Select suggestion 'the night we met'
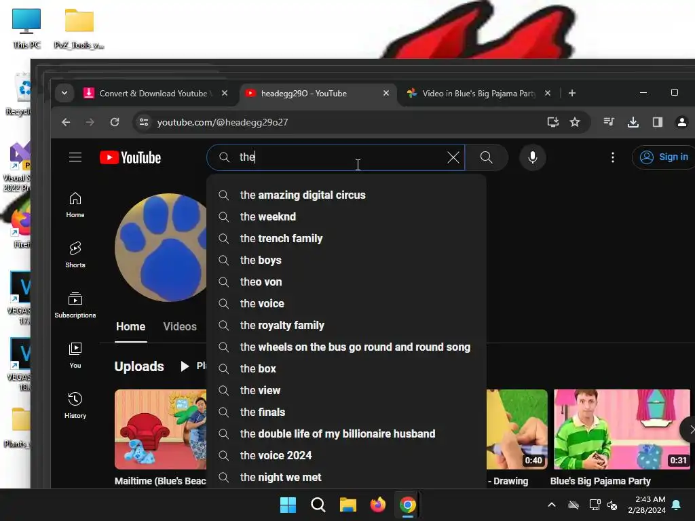The width and height of the screenshot is (695, 521). tap(347, 477)
